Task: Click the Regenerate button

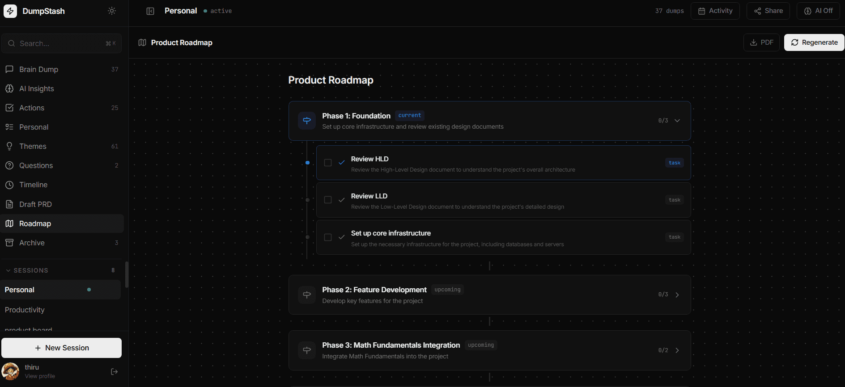Action: tap(814, 42)
